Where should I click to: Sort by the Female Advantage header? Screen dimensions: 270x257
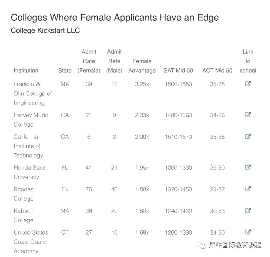[x=142, y=66]
